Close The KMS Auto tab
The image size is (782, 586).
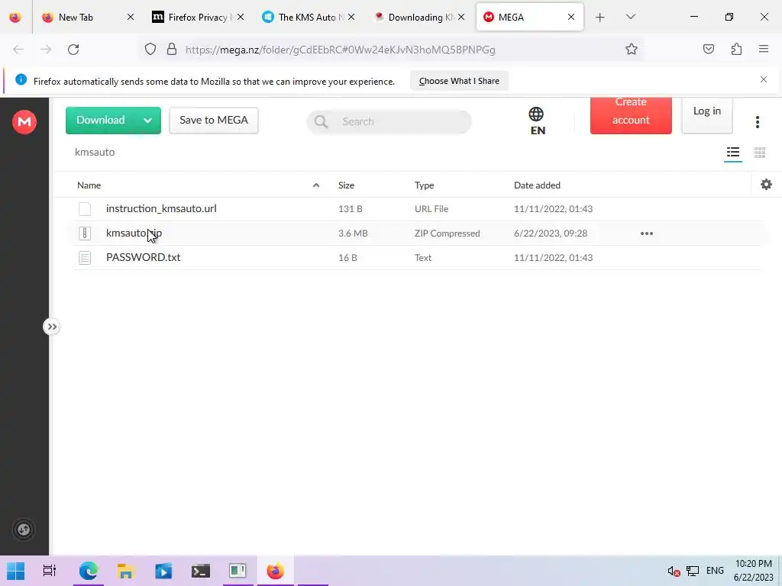click(x=351, y=17)
